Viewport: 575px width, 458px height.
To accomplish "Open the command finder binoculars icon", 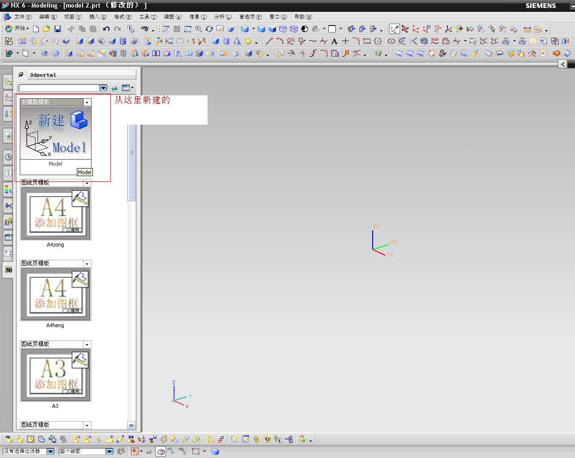I will [x=145, y=29].
